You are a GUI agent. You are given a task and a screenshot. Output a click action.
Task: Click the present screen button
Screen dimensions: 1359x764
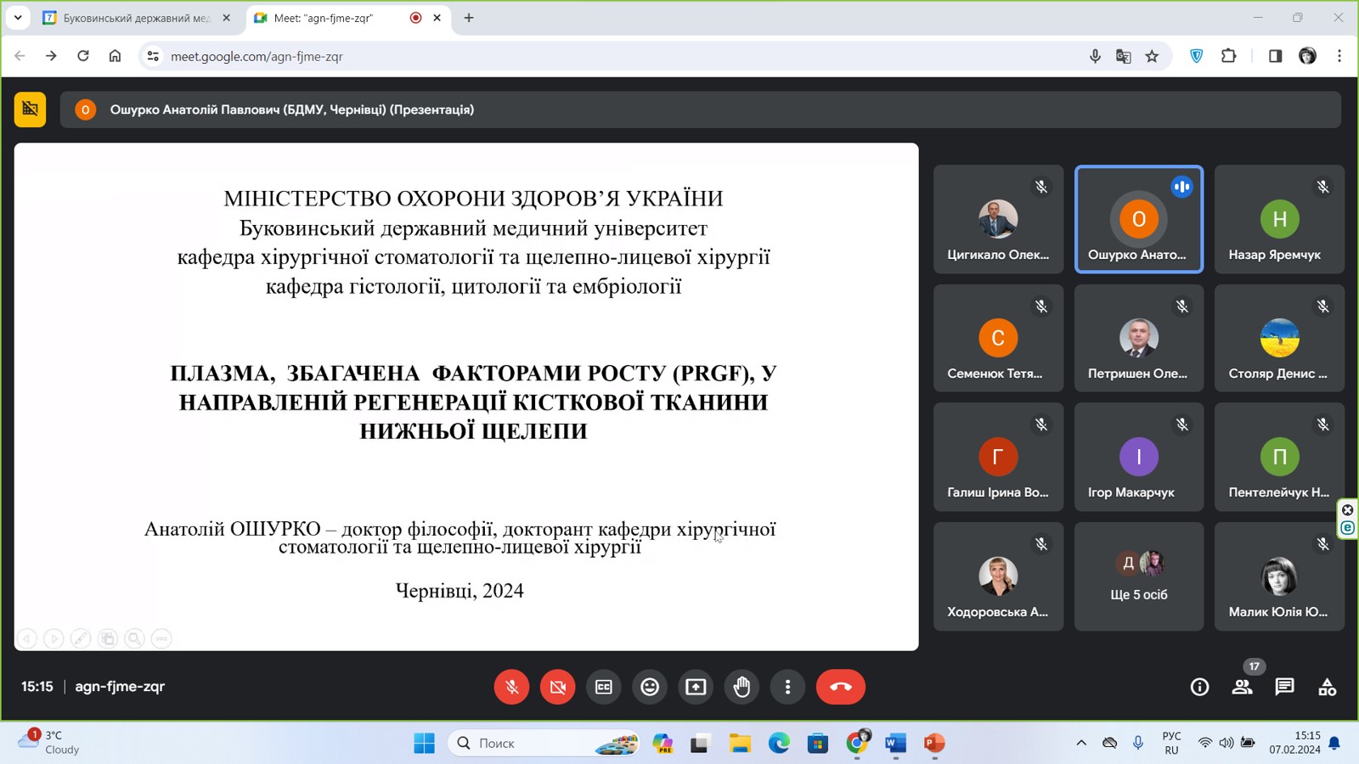click(696, 687)
